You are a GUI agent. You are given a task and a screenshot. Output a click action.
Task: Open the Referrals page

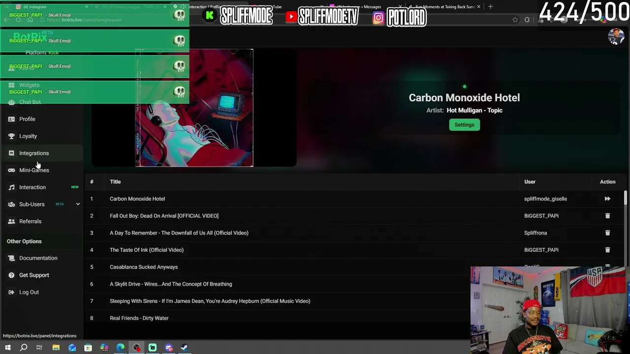pyautogui.click(x=30, y=221)
